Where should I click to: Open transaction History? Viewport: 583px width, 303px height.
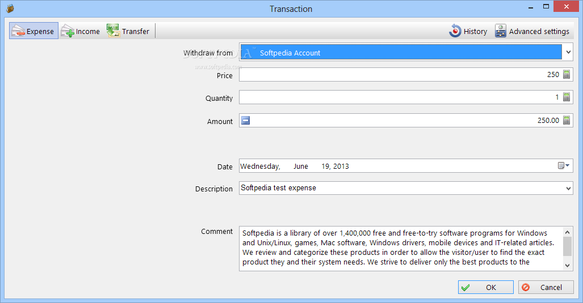pyautogui.click(x=468, y=31)
